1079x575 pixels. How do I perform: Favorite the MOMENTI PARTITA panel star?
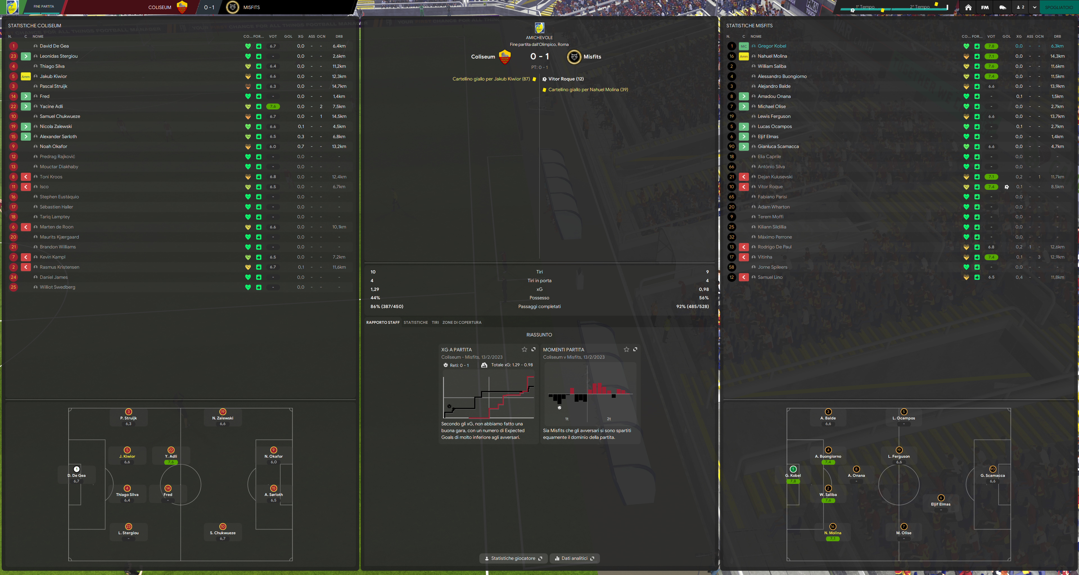[x=626, y=349]
